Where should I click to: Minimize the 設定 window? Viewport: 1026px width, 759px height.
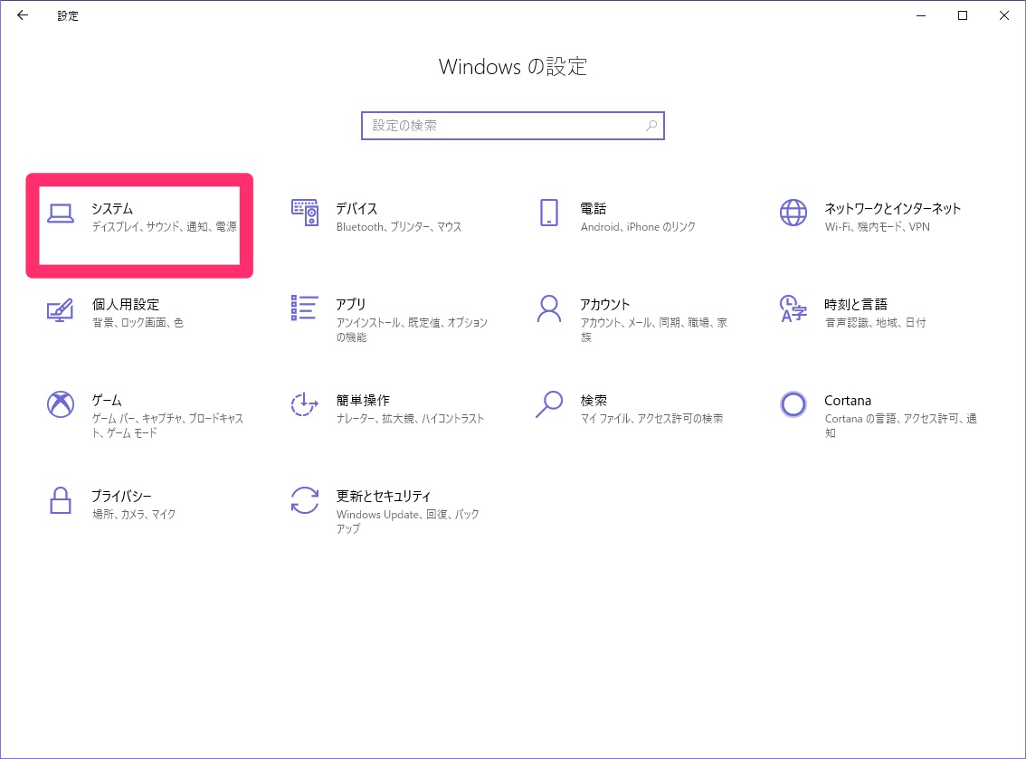coord(921,15)
